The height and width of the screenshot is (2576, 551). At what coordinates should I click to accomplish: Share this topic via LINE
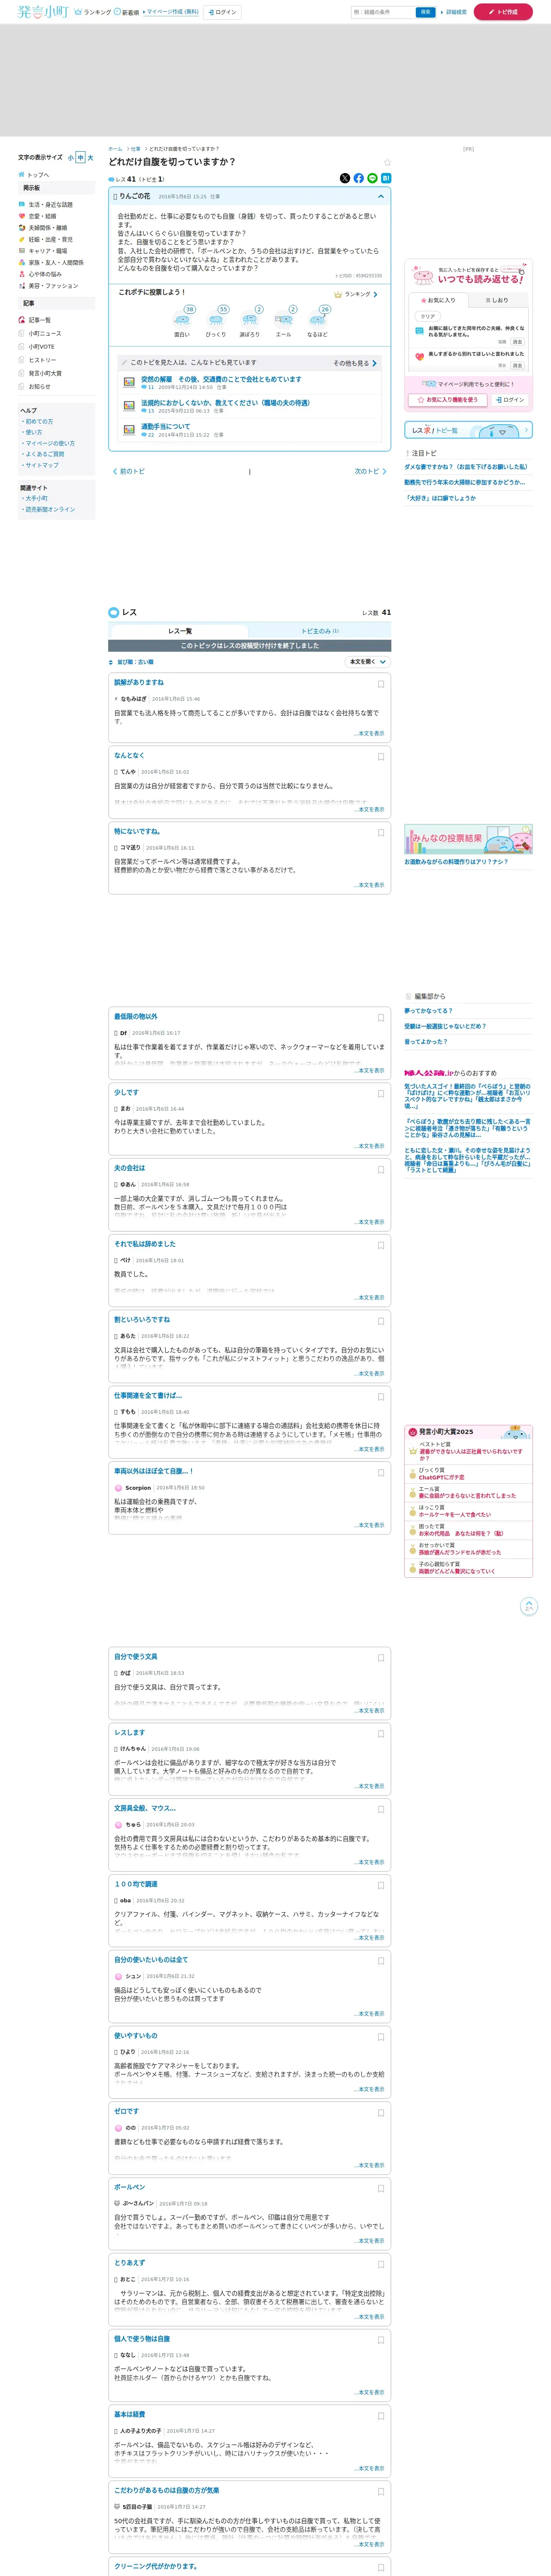(373, 178)
